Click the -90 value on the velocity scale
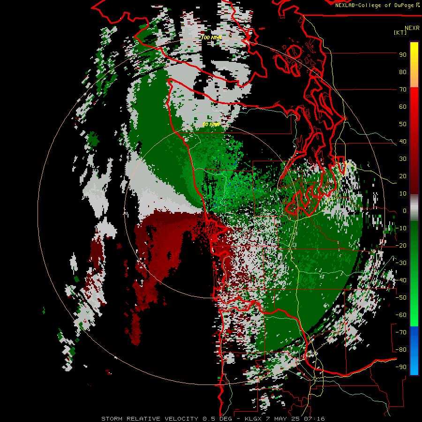 click(401, 367)
